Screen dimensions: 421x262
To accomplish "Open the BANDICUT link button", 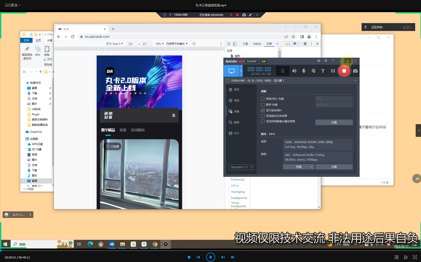I will pos(241,167).
